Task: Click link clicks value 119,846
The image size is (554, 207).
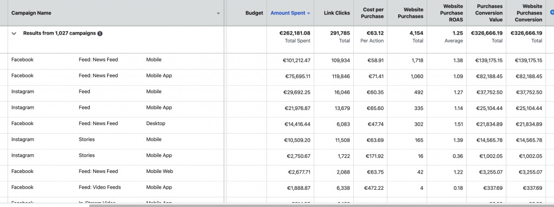Action: pos(341,77)
